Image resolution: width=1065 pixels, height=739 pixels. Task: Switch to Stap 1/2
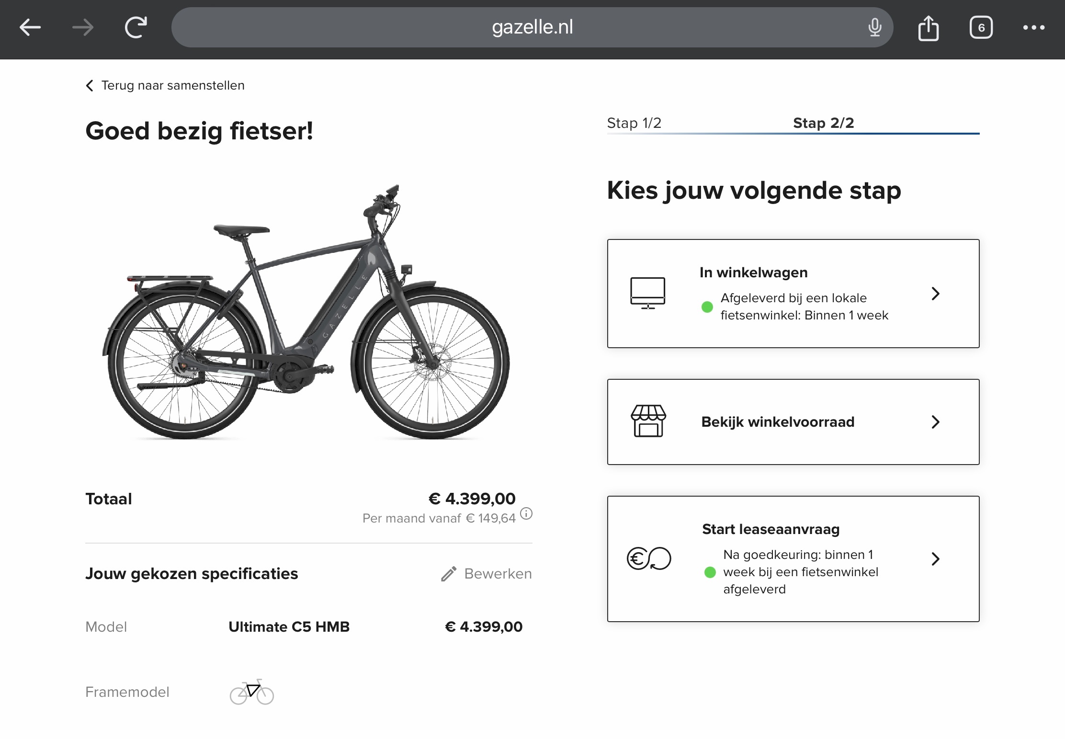point(634,123)
